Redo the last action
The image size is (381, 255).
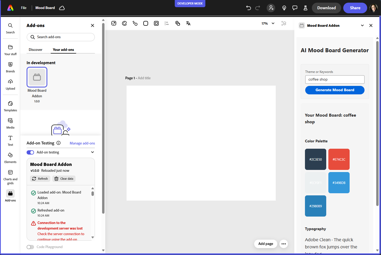(x=258, y=8)
